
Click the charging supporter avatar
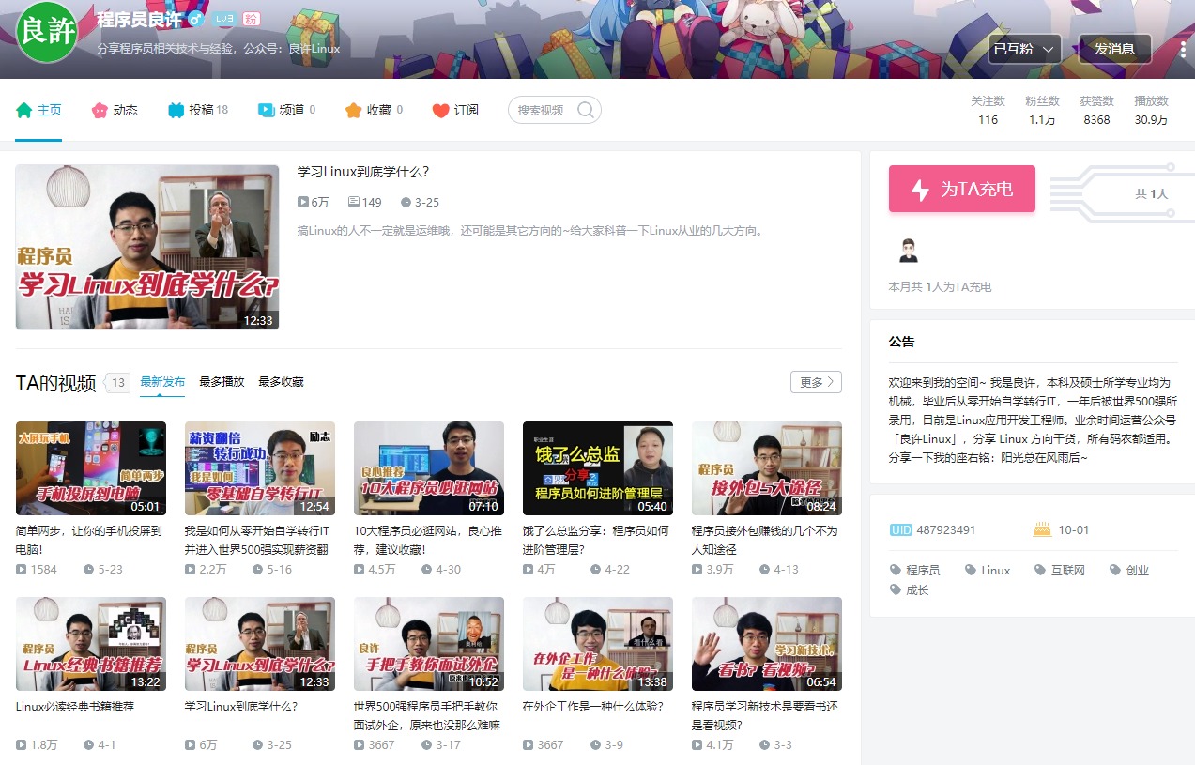tap(908, 250)
